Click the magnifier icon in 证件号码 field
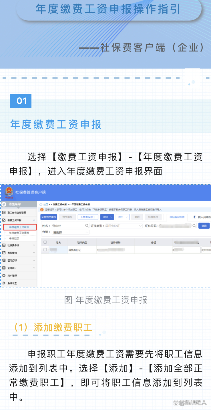 point(194,226)
